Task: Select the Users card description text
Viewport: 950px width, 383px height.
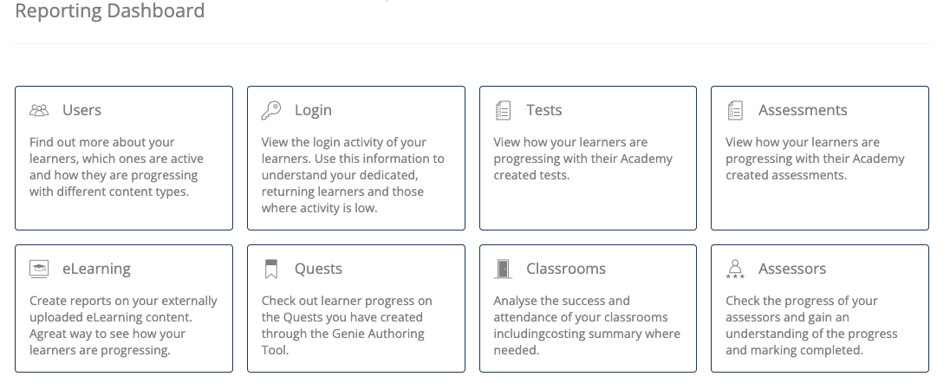Action: point(114,167)
